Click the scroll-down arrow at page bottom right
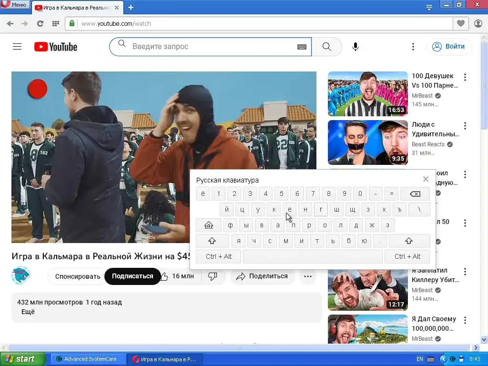The width and height of the screenshot is (488, 366). [x=484, y=339]
